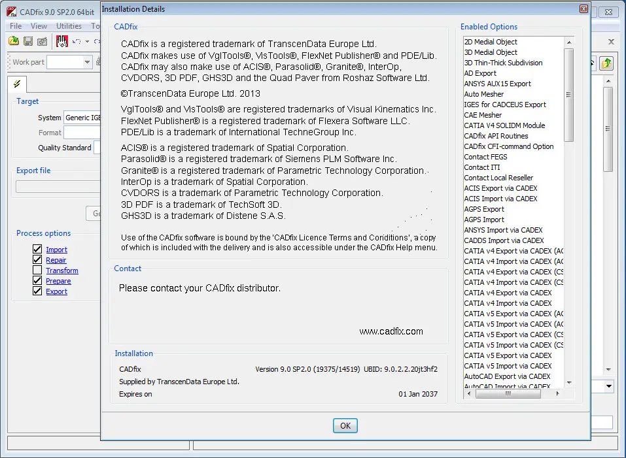Open the Export link
The image size is (626, 458).
point(56,291)
